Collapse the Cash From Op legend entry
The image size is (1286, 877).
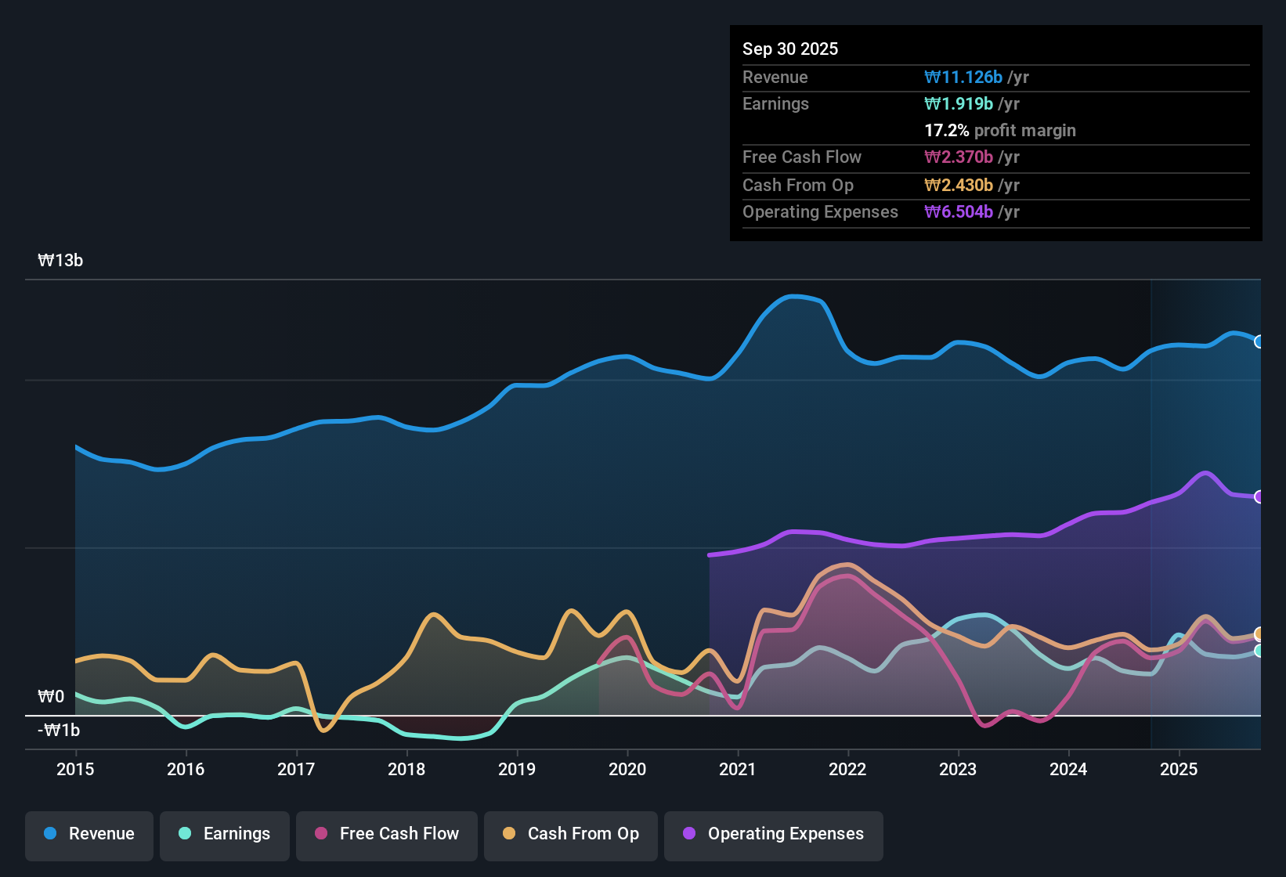pos(570,834)
